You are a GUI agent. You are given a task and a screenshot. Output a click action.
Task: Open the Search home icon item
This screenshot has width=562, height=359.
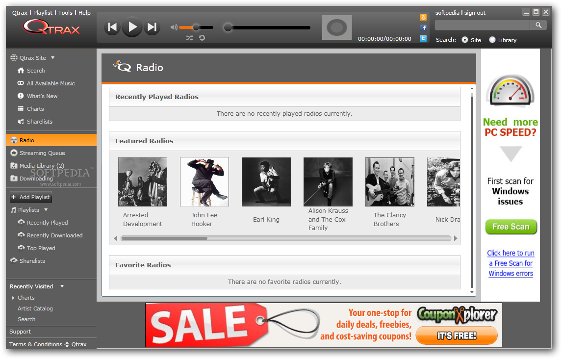tap(31, 71)
